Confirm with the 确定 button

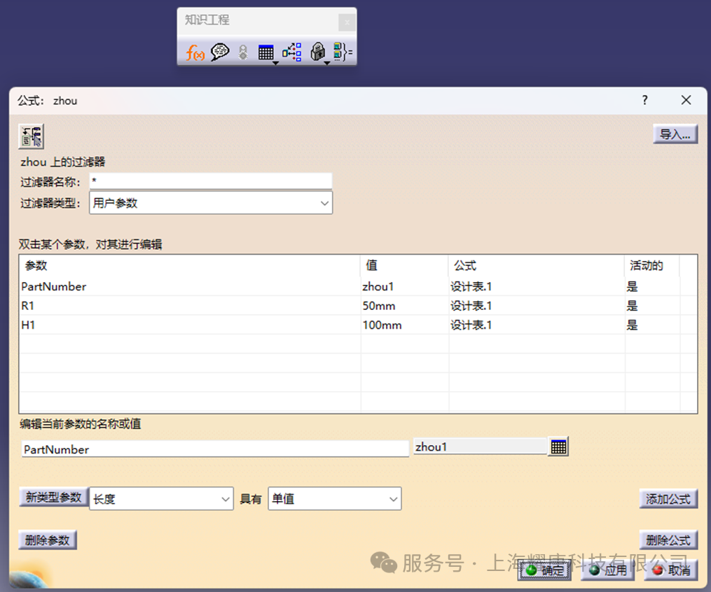click(x=544, y=570)
